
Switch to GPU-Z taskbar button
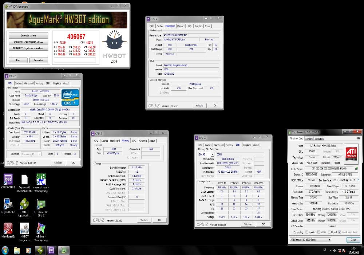64,250
